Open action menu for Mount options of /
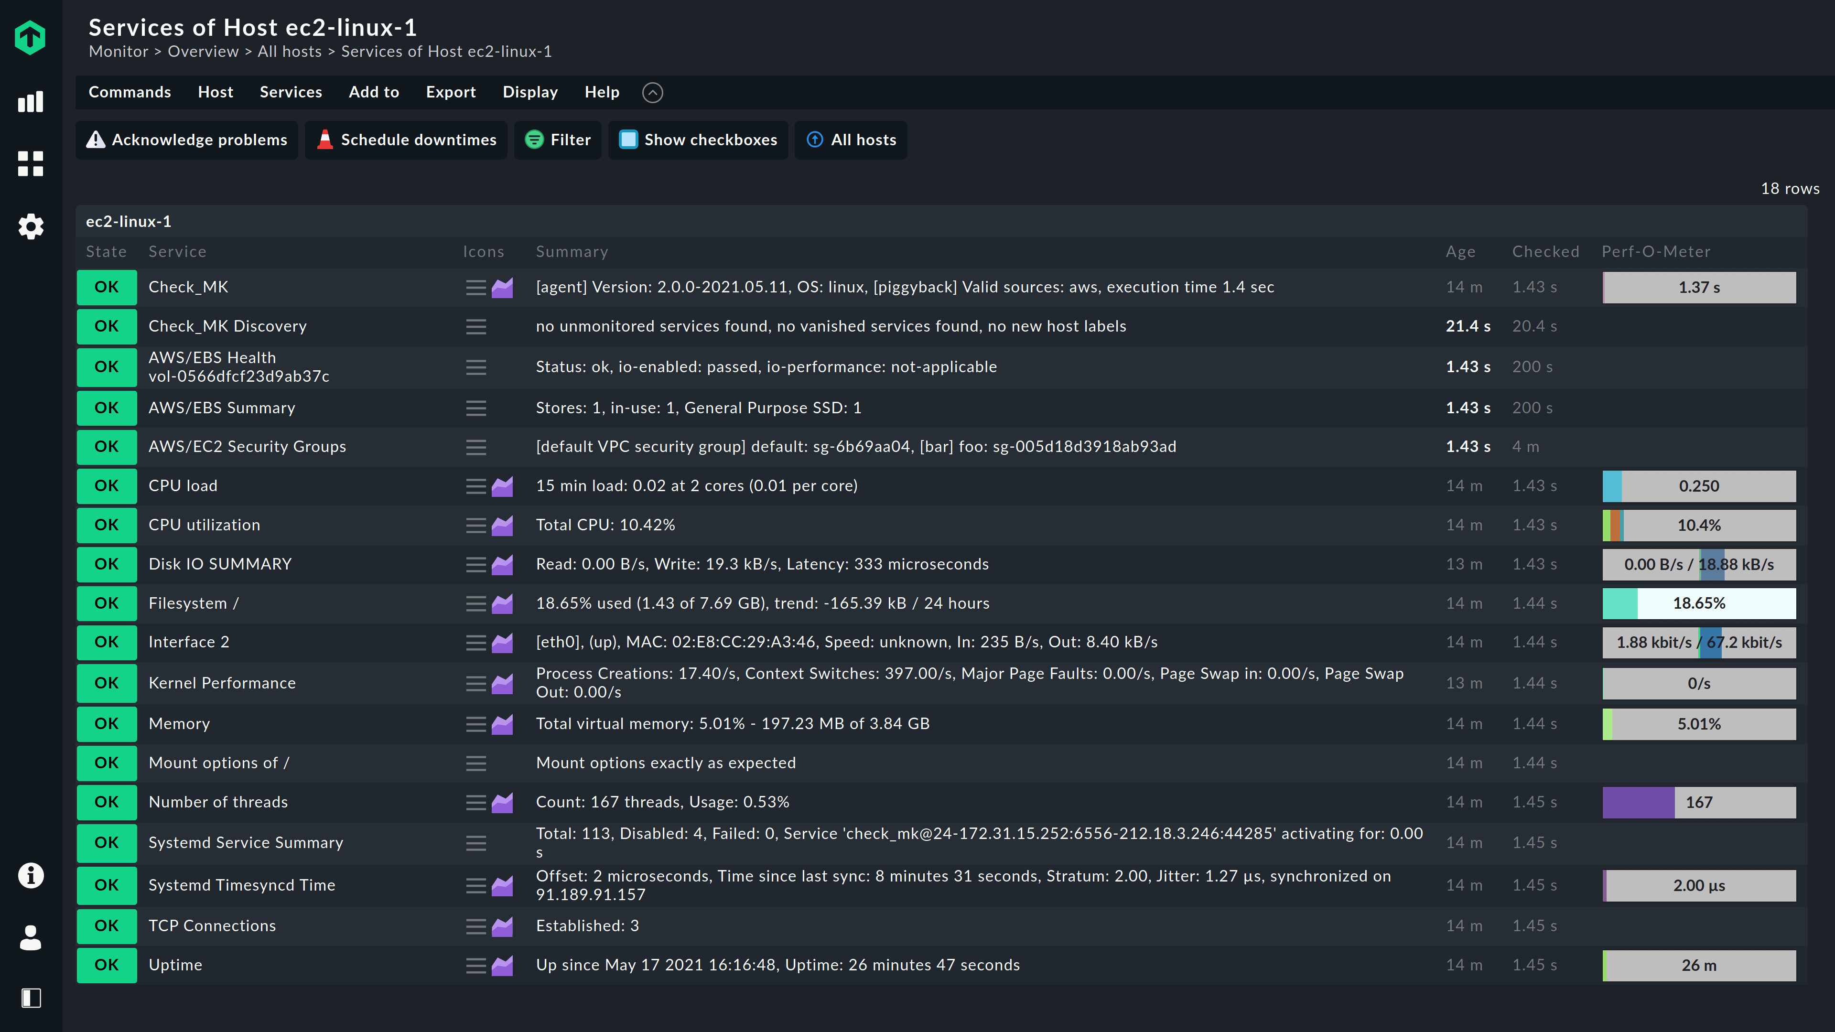Image resolution: width=1835 pixels, height=1032 pixels. [x=476, y=763]
